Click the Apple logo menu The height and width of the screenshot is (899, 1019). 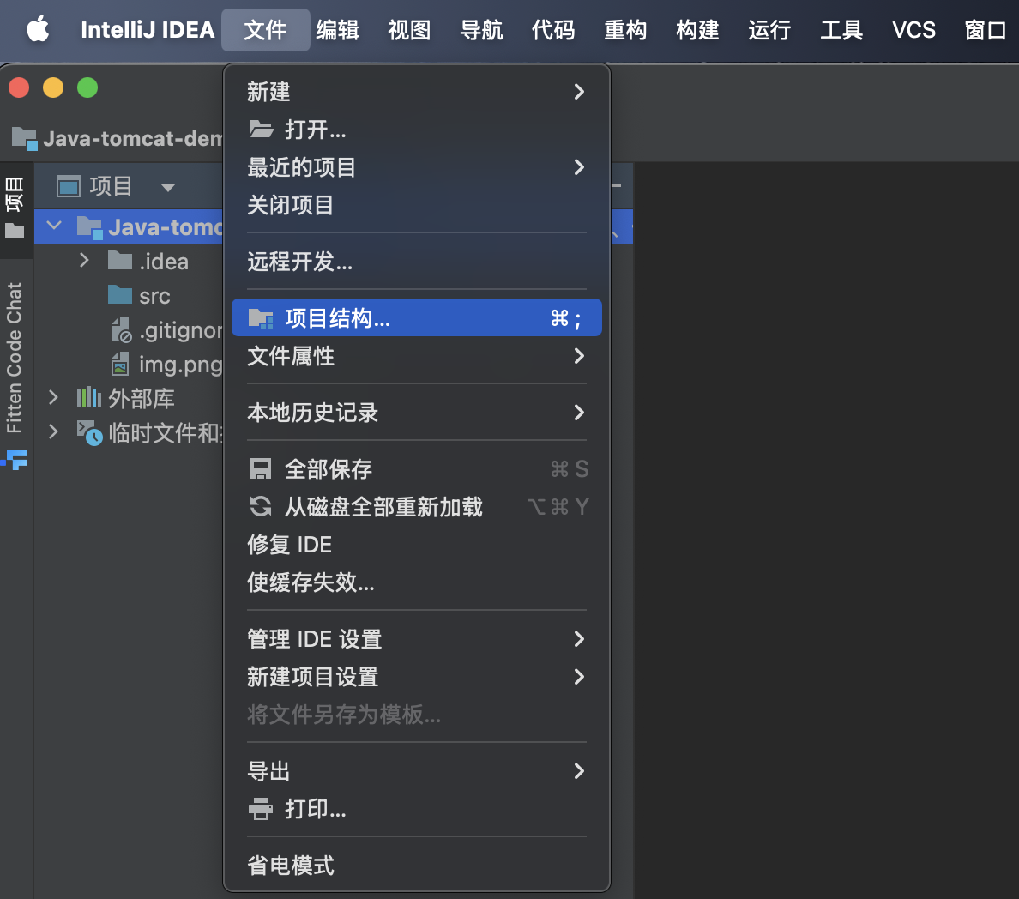(x=38, y=30)
